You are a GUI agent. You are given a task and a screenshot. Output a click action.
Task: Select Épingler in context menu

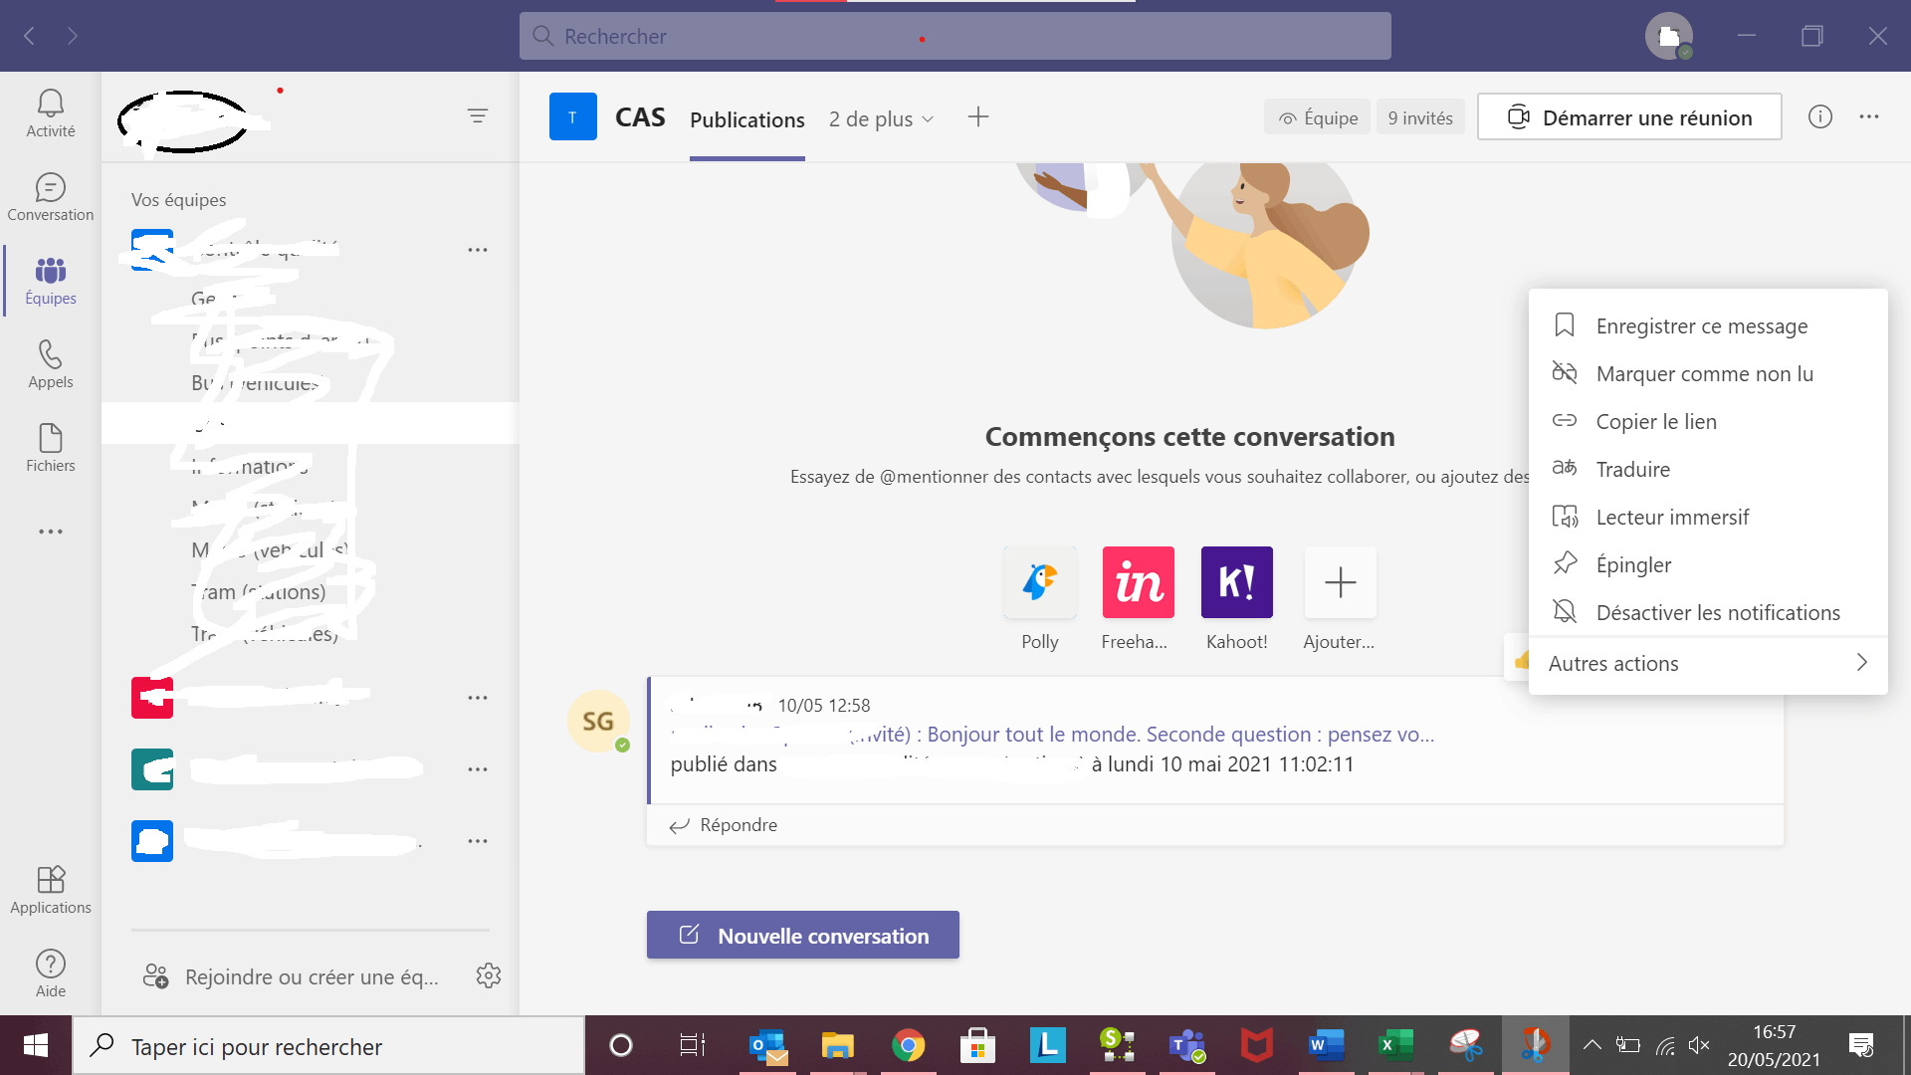(x=1633, y=564)
